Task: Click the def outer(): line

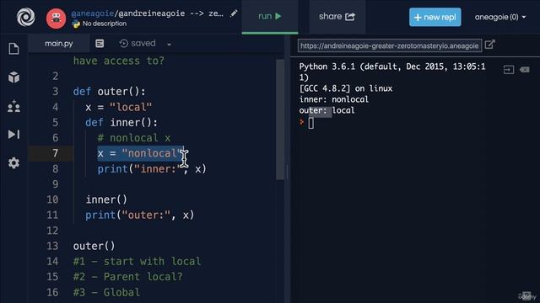Action: tap(109, 92)
